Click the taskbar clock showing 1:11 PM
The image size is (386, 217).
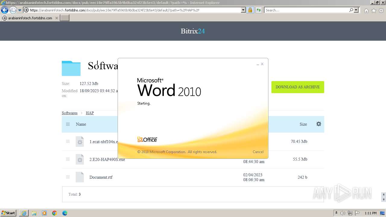[371, 213]
